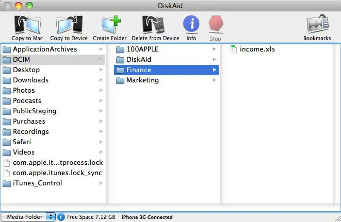Expand ApplicationArchives using its arrow
Viewport: 341px width, 222px height.
point(101,49)
